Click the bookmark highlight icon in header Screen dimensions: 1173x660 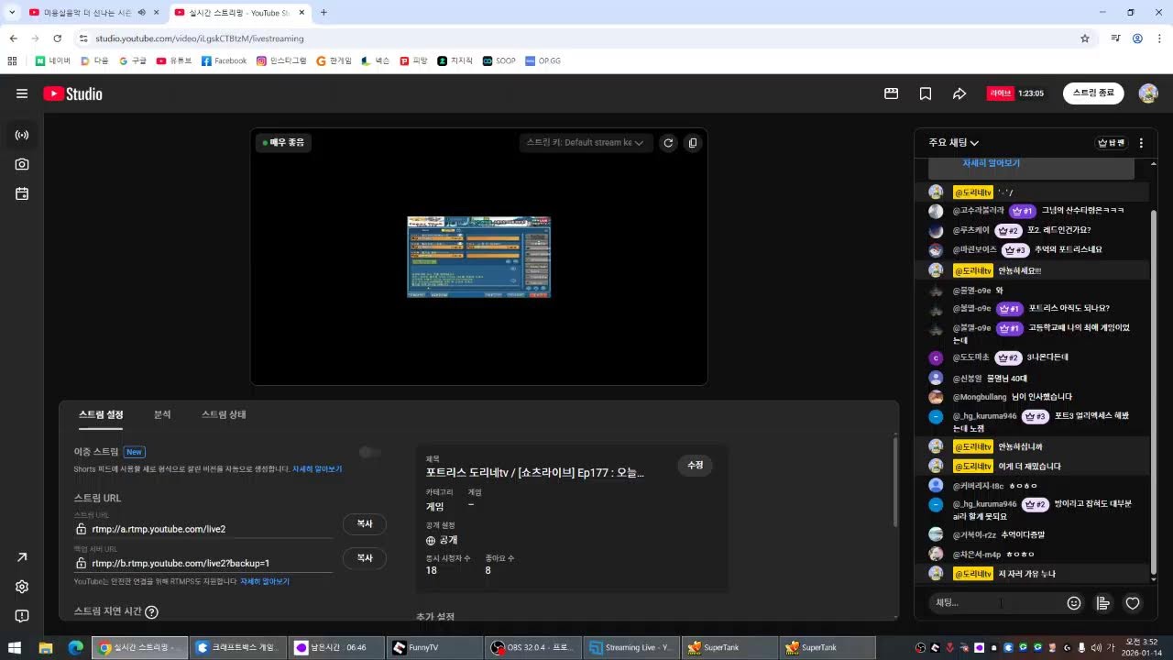[926, 93]
